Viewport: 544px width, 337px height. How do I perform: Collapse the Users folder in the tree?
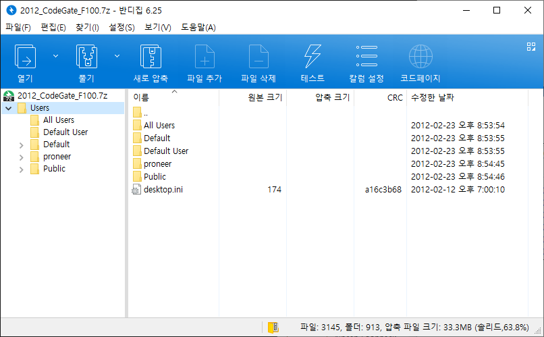(9, 108)
